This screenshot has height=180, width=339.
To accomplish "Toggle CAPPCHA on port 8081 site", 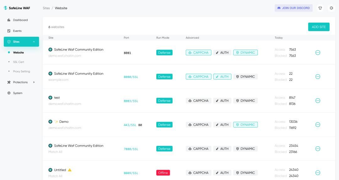I will tap(198, 52).
